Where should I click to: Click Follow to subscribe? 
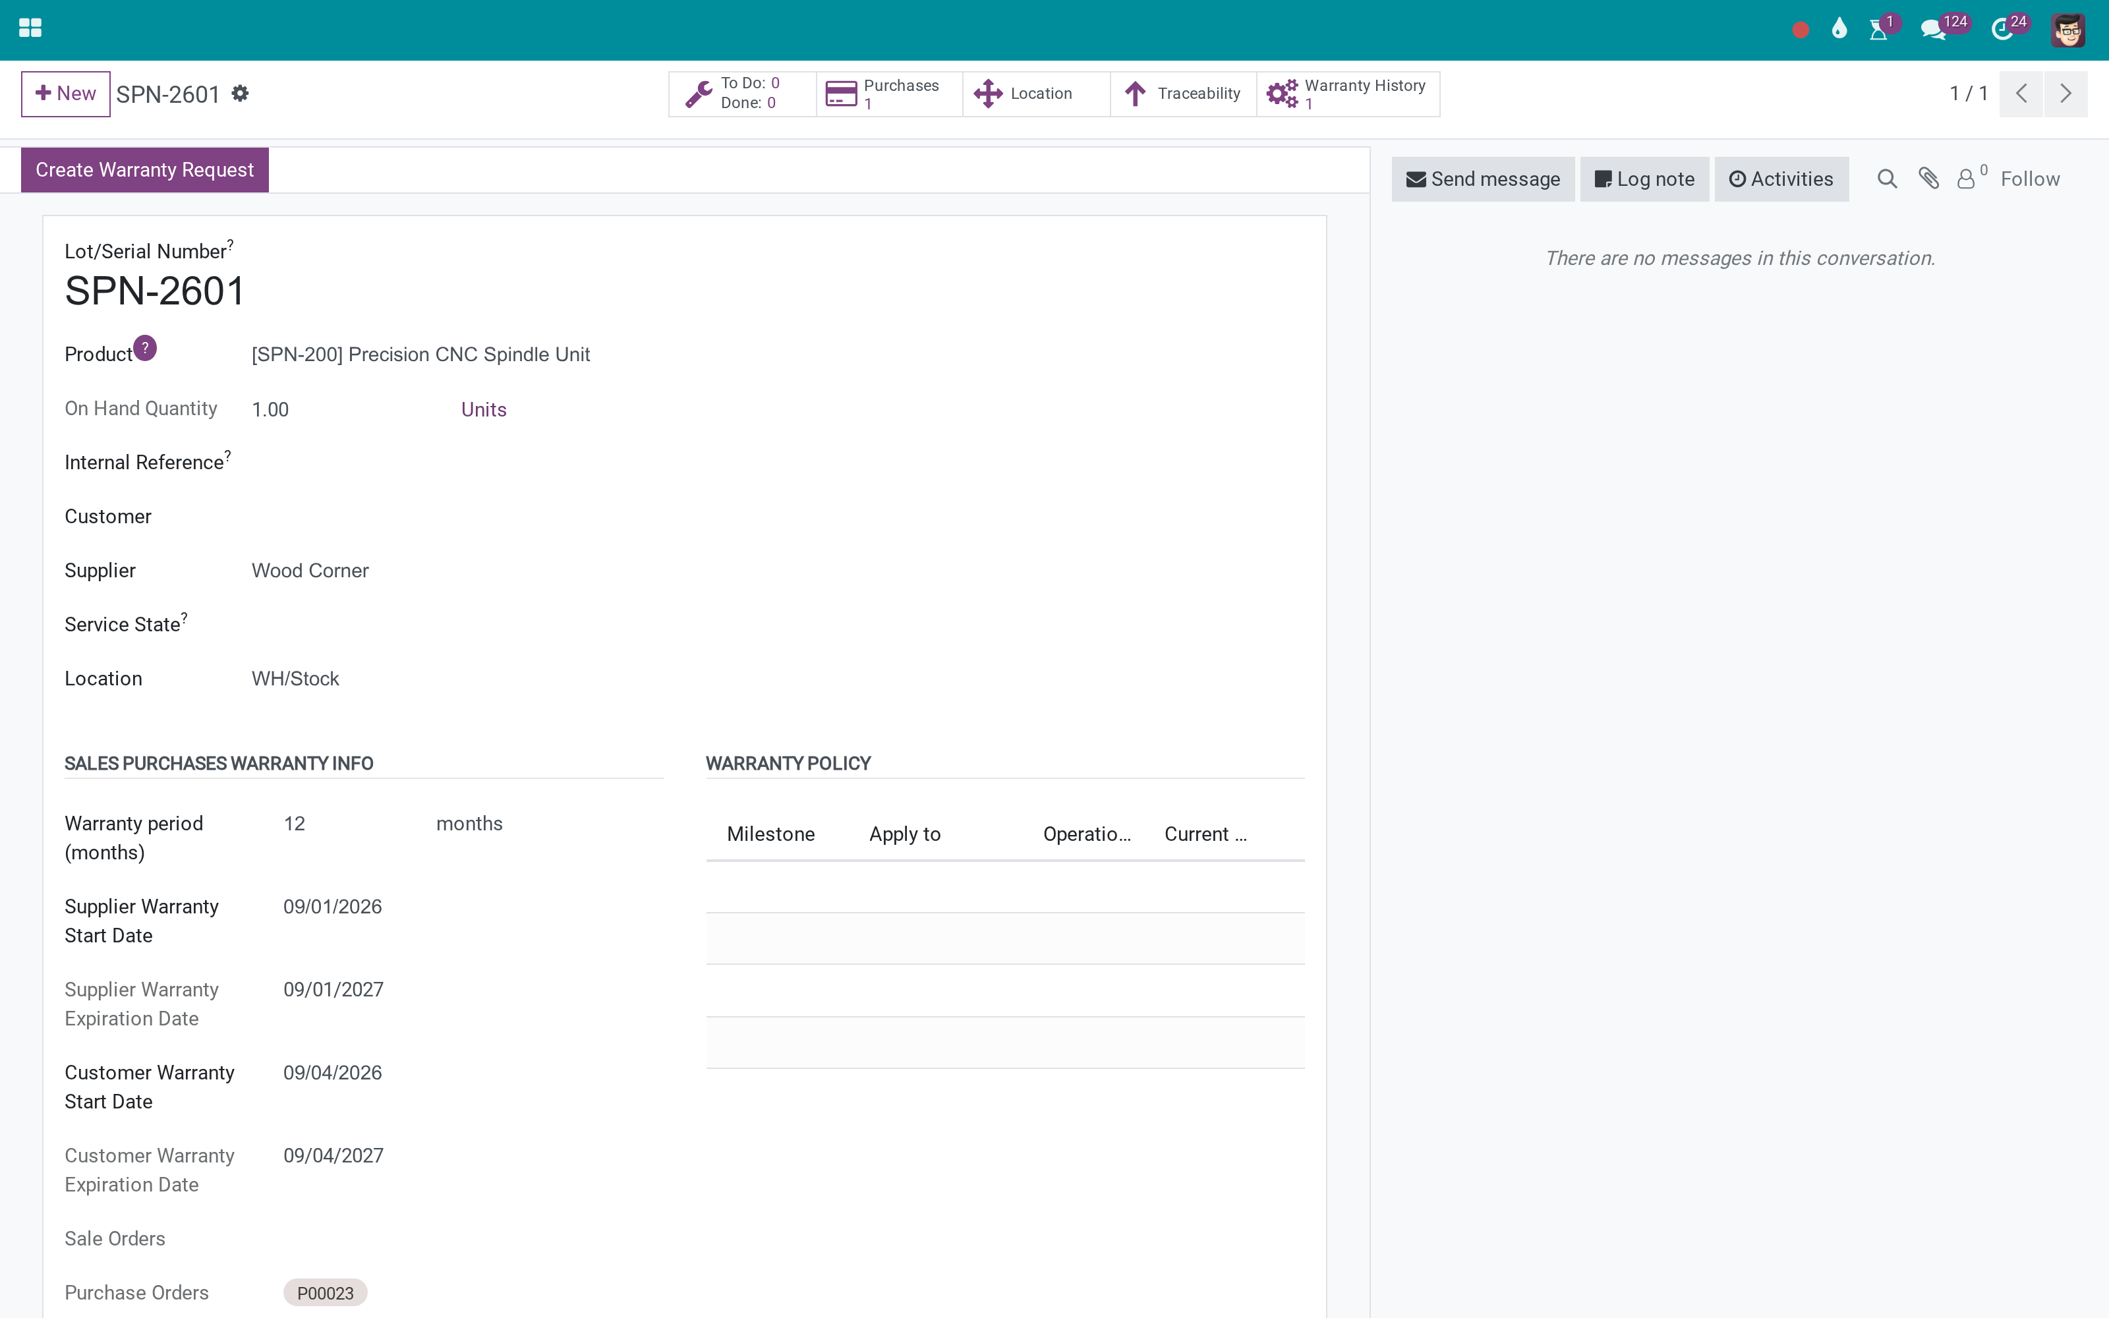[2030, 179]
